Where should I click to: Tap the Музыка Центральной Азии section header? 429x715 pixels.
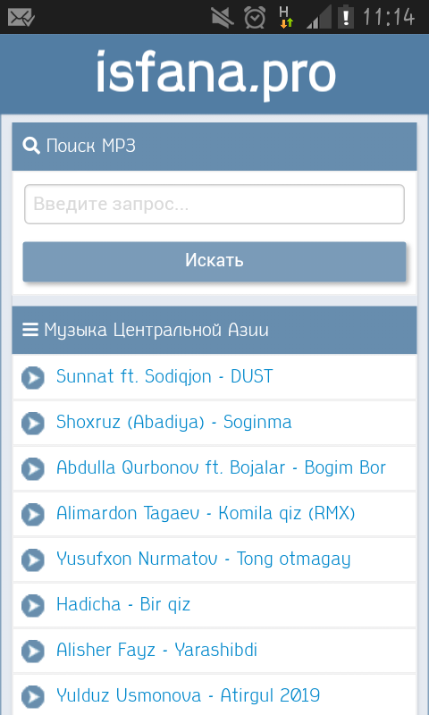[x=214, y=330]
